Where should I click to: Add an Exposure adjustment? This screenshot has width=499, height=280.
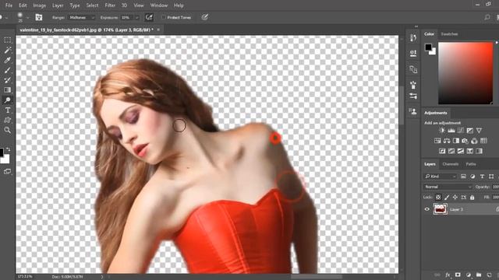pyautogui.click(x=469, y=131)
